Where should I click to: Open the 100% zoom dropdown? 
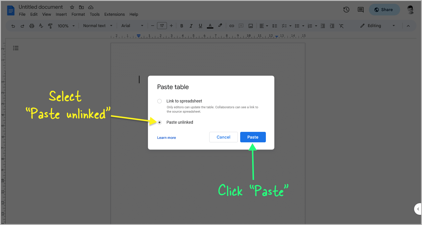(66, 26)
